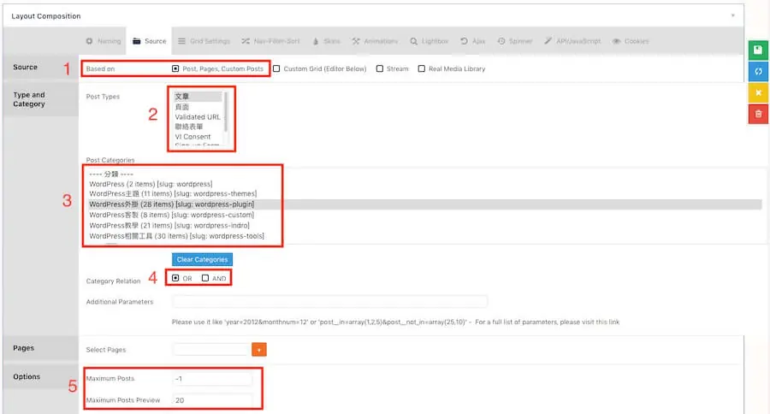Click the Type and Category sidebar label
Viewport: 770px width, 414px height.
pyautogui.click(x=29, y=99)
